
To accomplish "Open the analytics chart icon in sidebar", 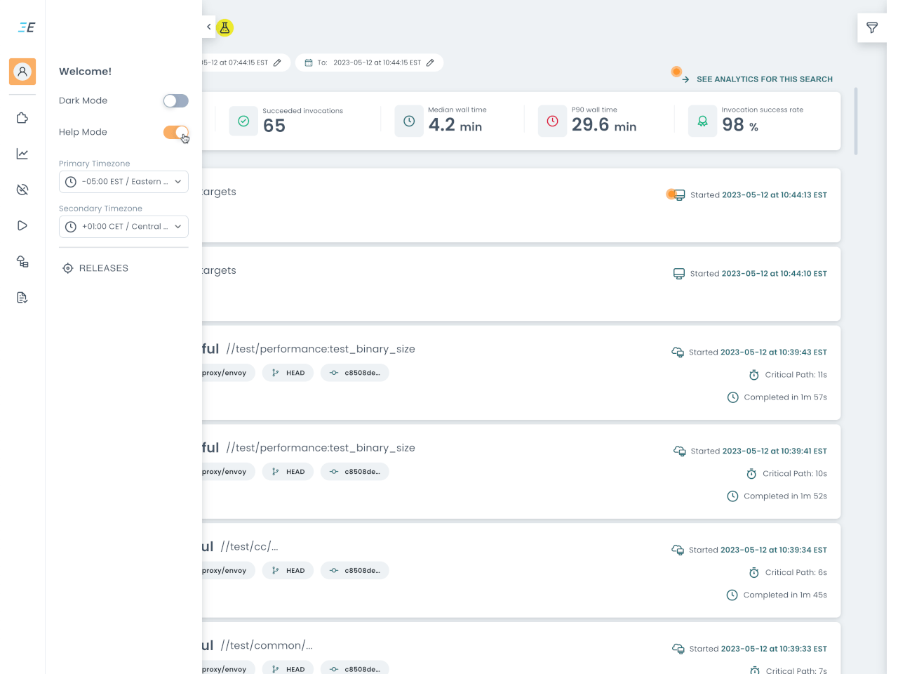I will coord(22,154).
